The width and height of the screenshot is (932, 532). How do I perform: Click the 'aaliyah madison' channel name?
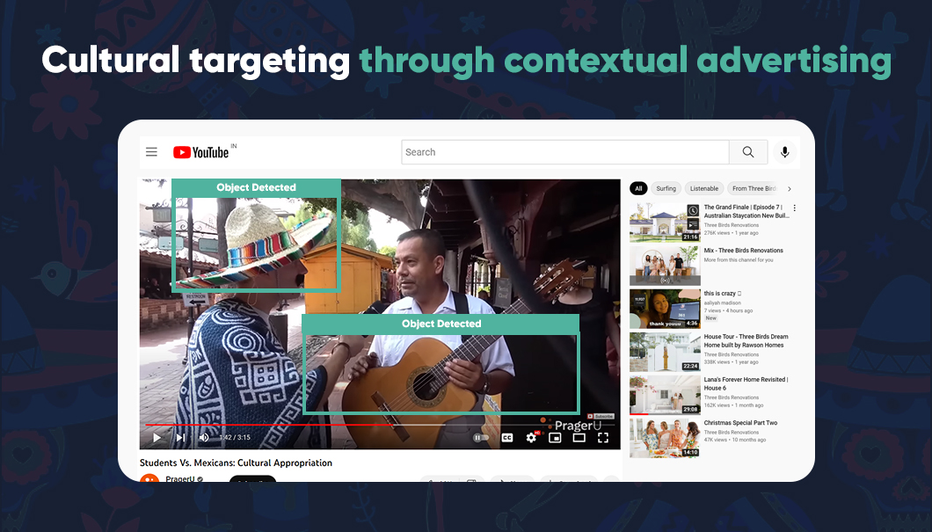[x=722, y=303]
